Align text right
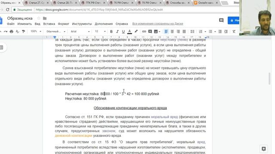This screenshot has width=275, height=154. (178, 31)
